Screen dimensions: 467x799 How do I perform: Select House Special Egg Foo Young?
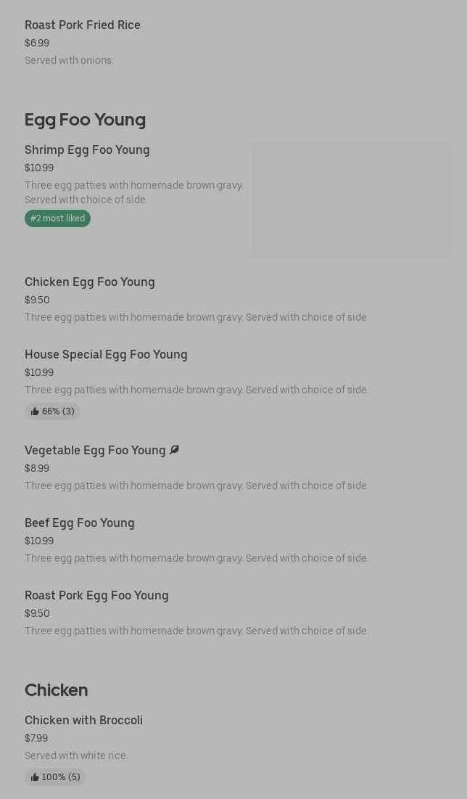106,355
